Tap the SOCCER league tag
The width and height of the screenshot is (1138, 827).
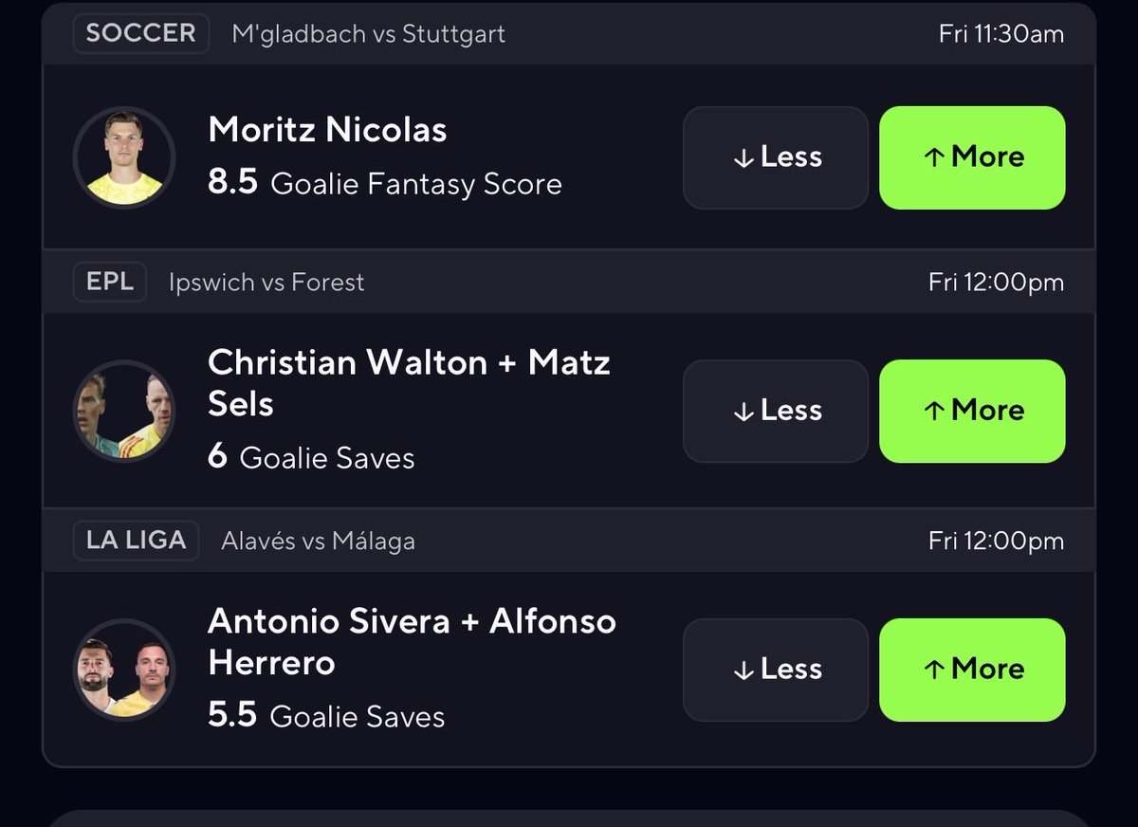coord(140,33)
